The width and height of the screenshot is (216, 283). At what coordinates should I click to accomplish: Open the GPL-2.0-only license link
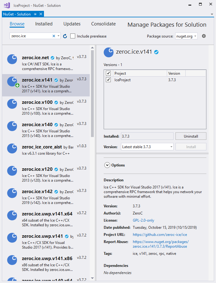click(143, 220)
